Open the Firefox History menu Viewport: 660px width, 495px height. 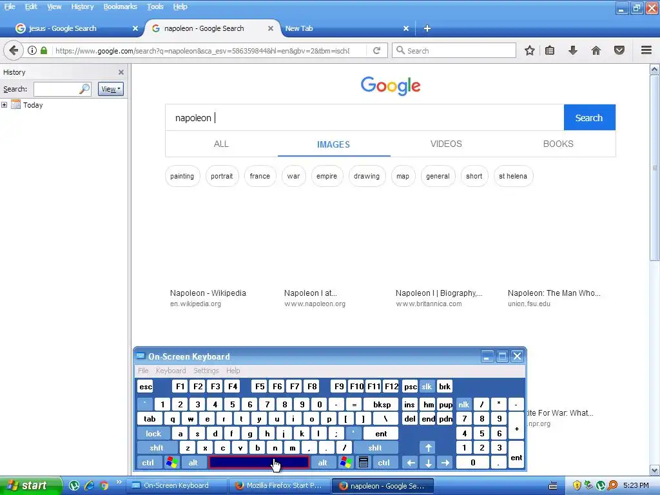click(82, 6)
